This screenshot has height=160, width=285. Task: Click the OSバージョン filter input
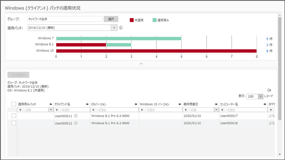click(x=114, y=110)
